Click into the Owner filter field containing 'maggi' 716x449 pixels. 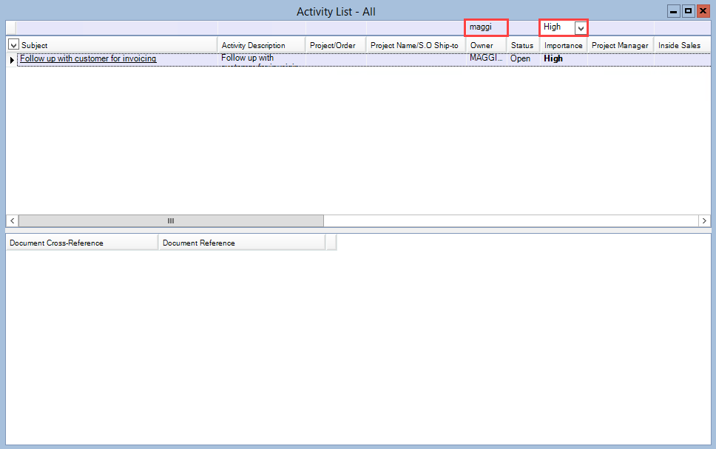click(x=485, y=27)
